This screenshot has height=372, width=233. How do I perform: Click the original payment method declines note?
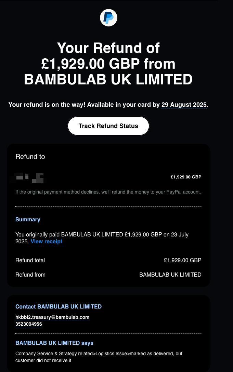coord(108,192)
